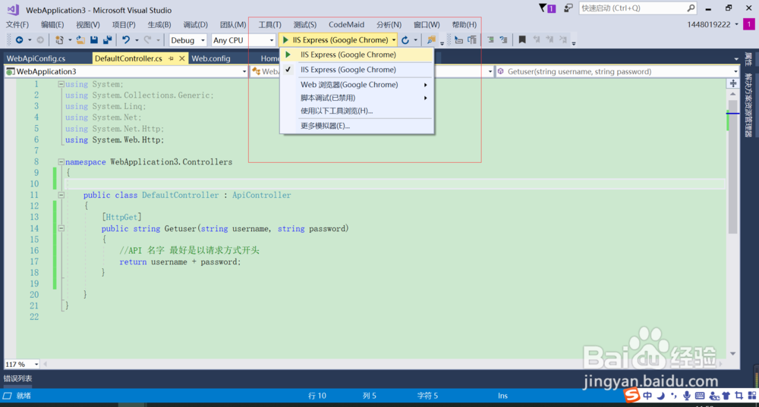Viewport: 759px width, 407px height.
Task: Click the browser Refresh icon in toolbar
Action: point(405,40)
